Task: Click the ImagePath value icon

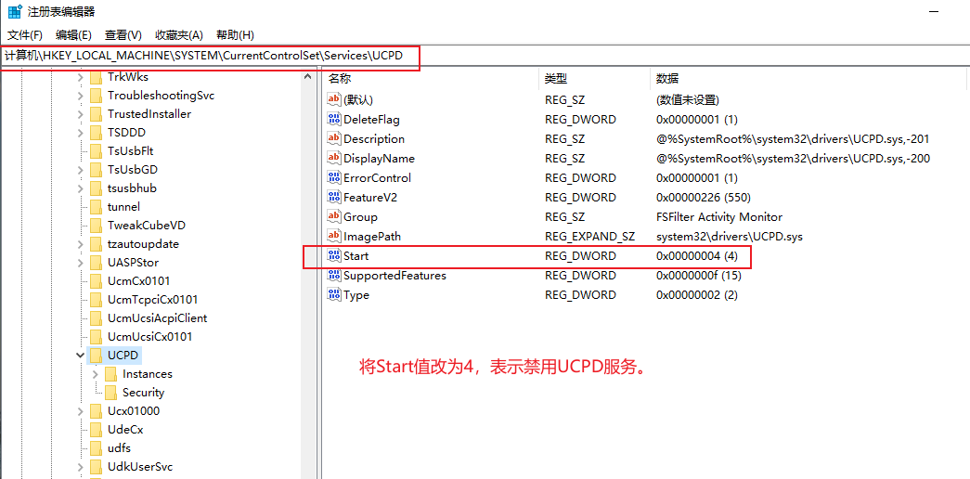Action: tap(334, 236)
